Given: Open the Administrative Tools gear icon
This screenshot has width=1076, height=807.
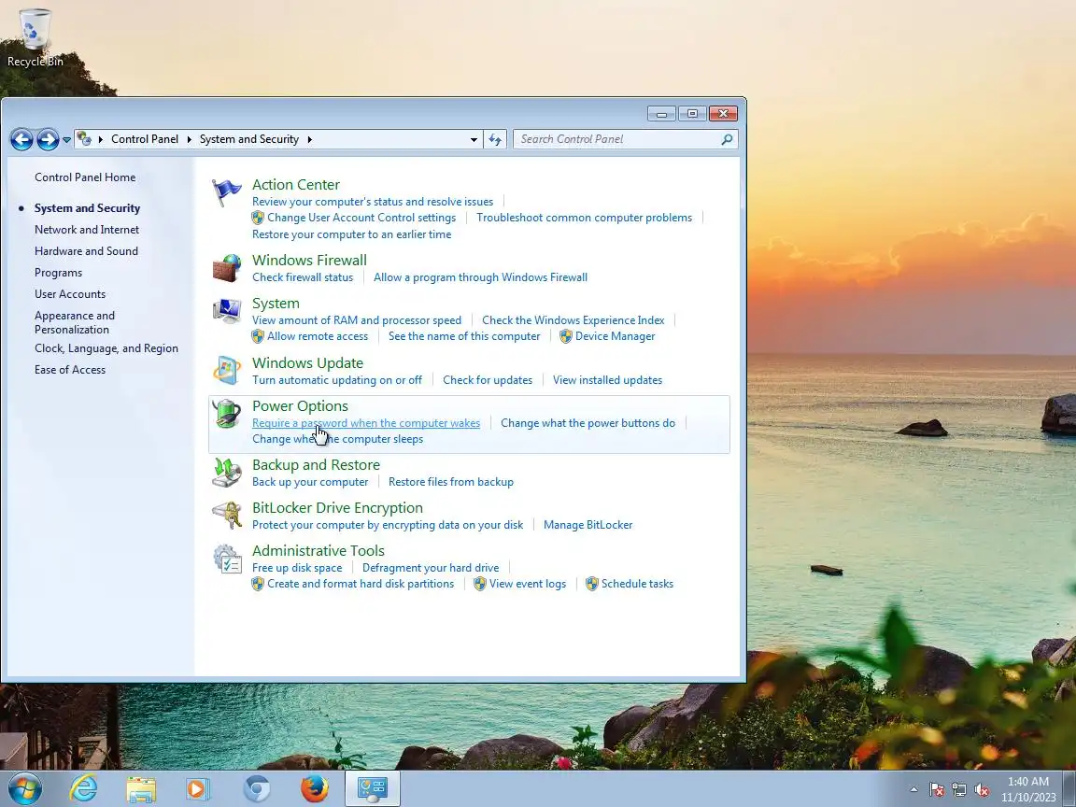Looking at the screenshot, I should [x=226, y=559].
